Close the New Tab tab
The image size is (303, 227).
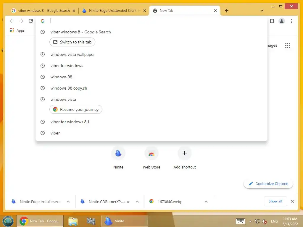click(x=215, y=11)
